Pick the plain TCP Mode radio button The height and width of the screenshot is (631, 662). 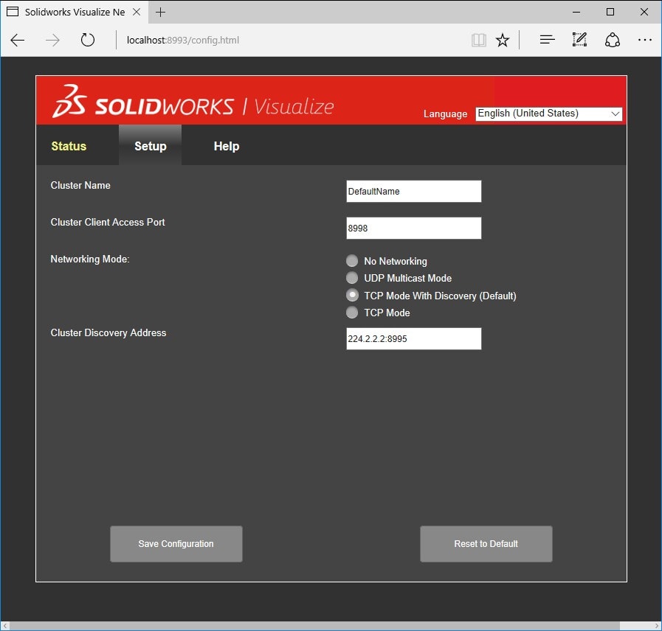tap(352, 313)
